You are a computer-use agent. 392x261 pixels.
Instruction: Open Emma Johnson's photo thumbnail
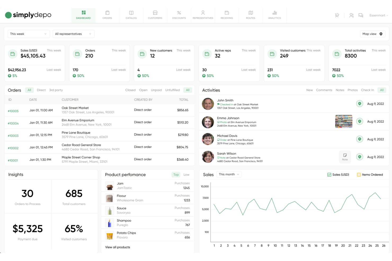344,121
